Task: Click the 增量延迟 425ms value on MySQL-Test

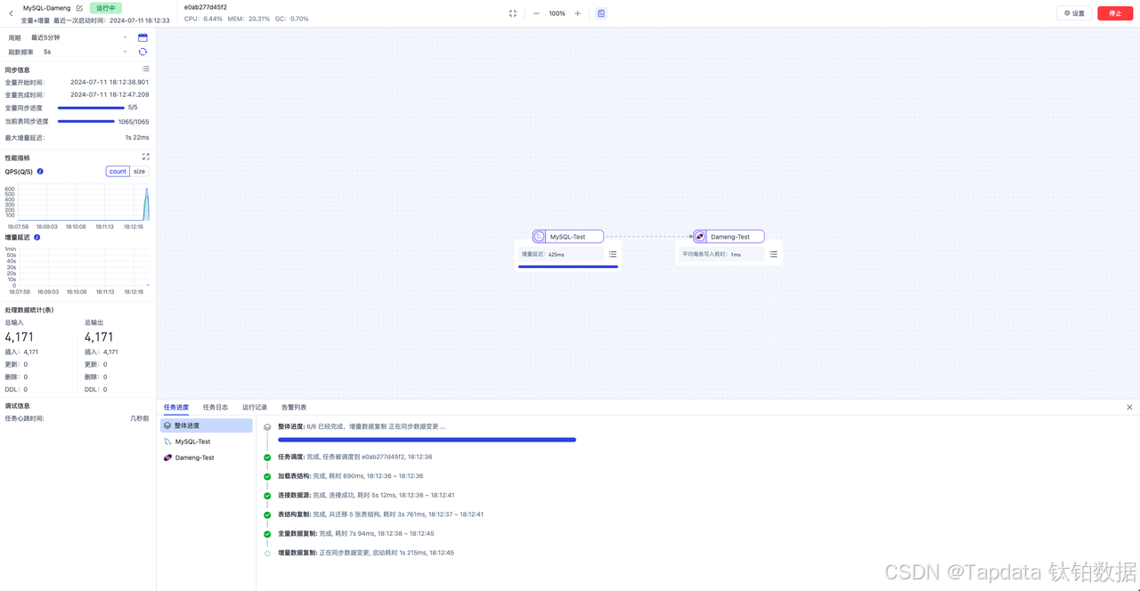Action: coord(556,255)
